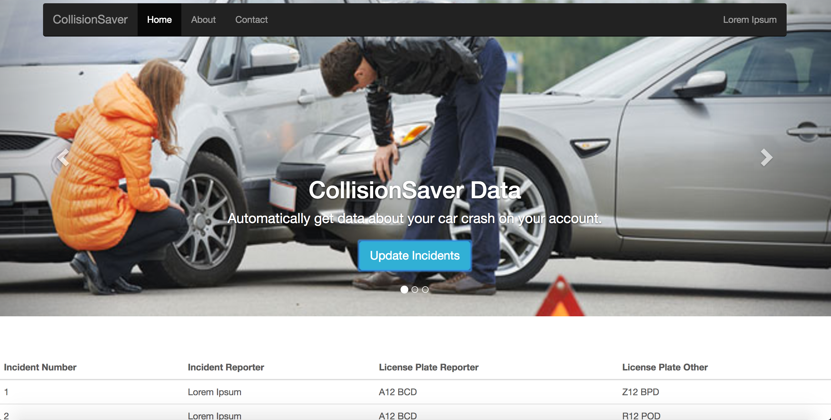Click license plate Z12 BPD cell
Screen dimensions: 831x420
(x=640, y=392)
